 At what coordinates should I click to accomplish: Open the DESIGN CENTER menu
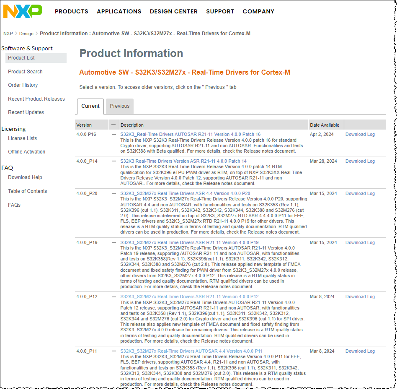(x=173, y=11)
